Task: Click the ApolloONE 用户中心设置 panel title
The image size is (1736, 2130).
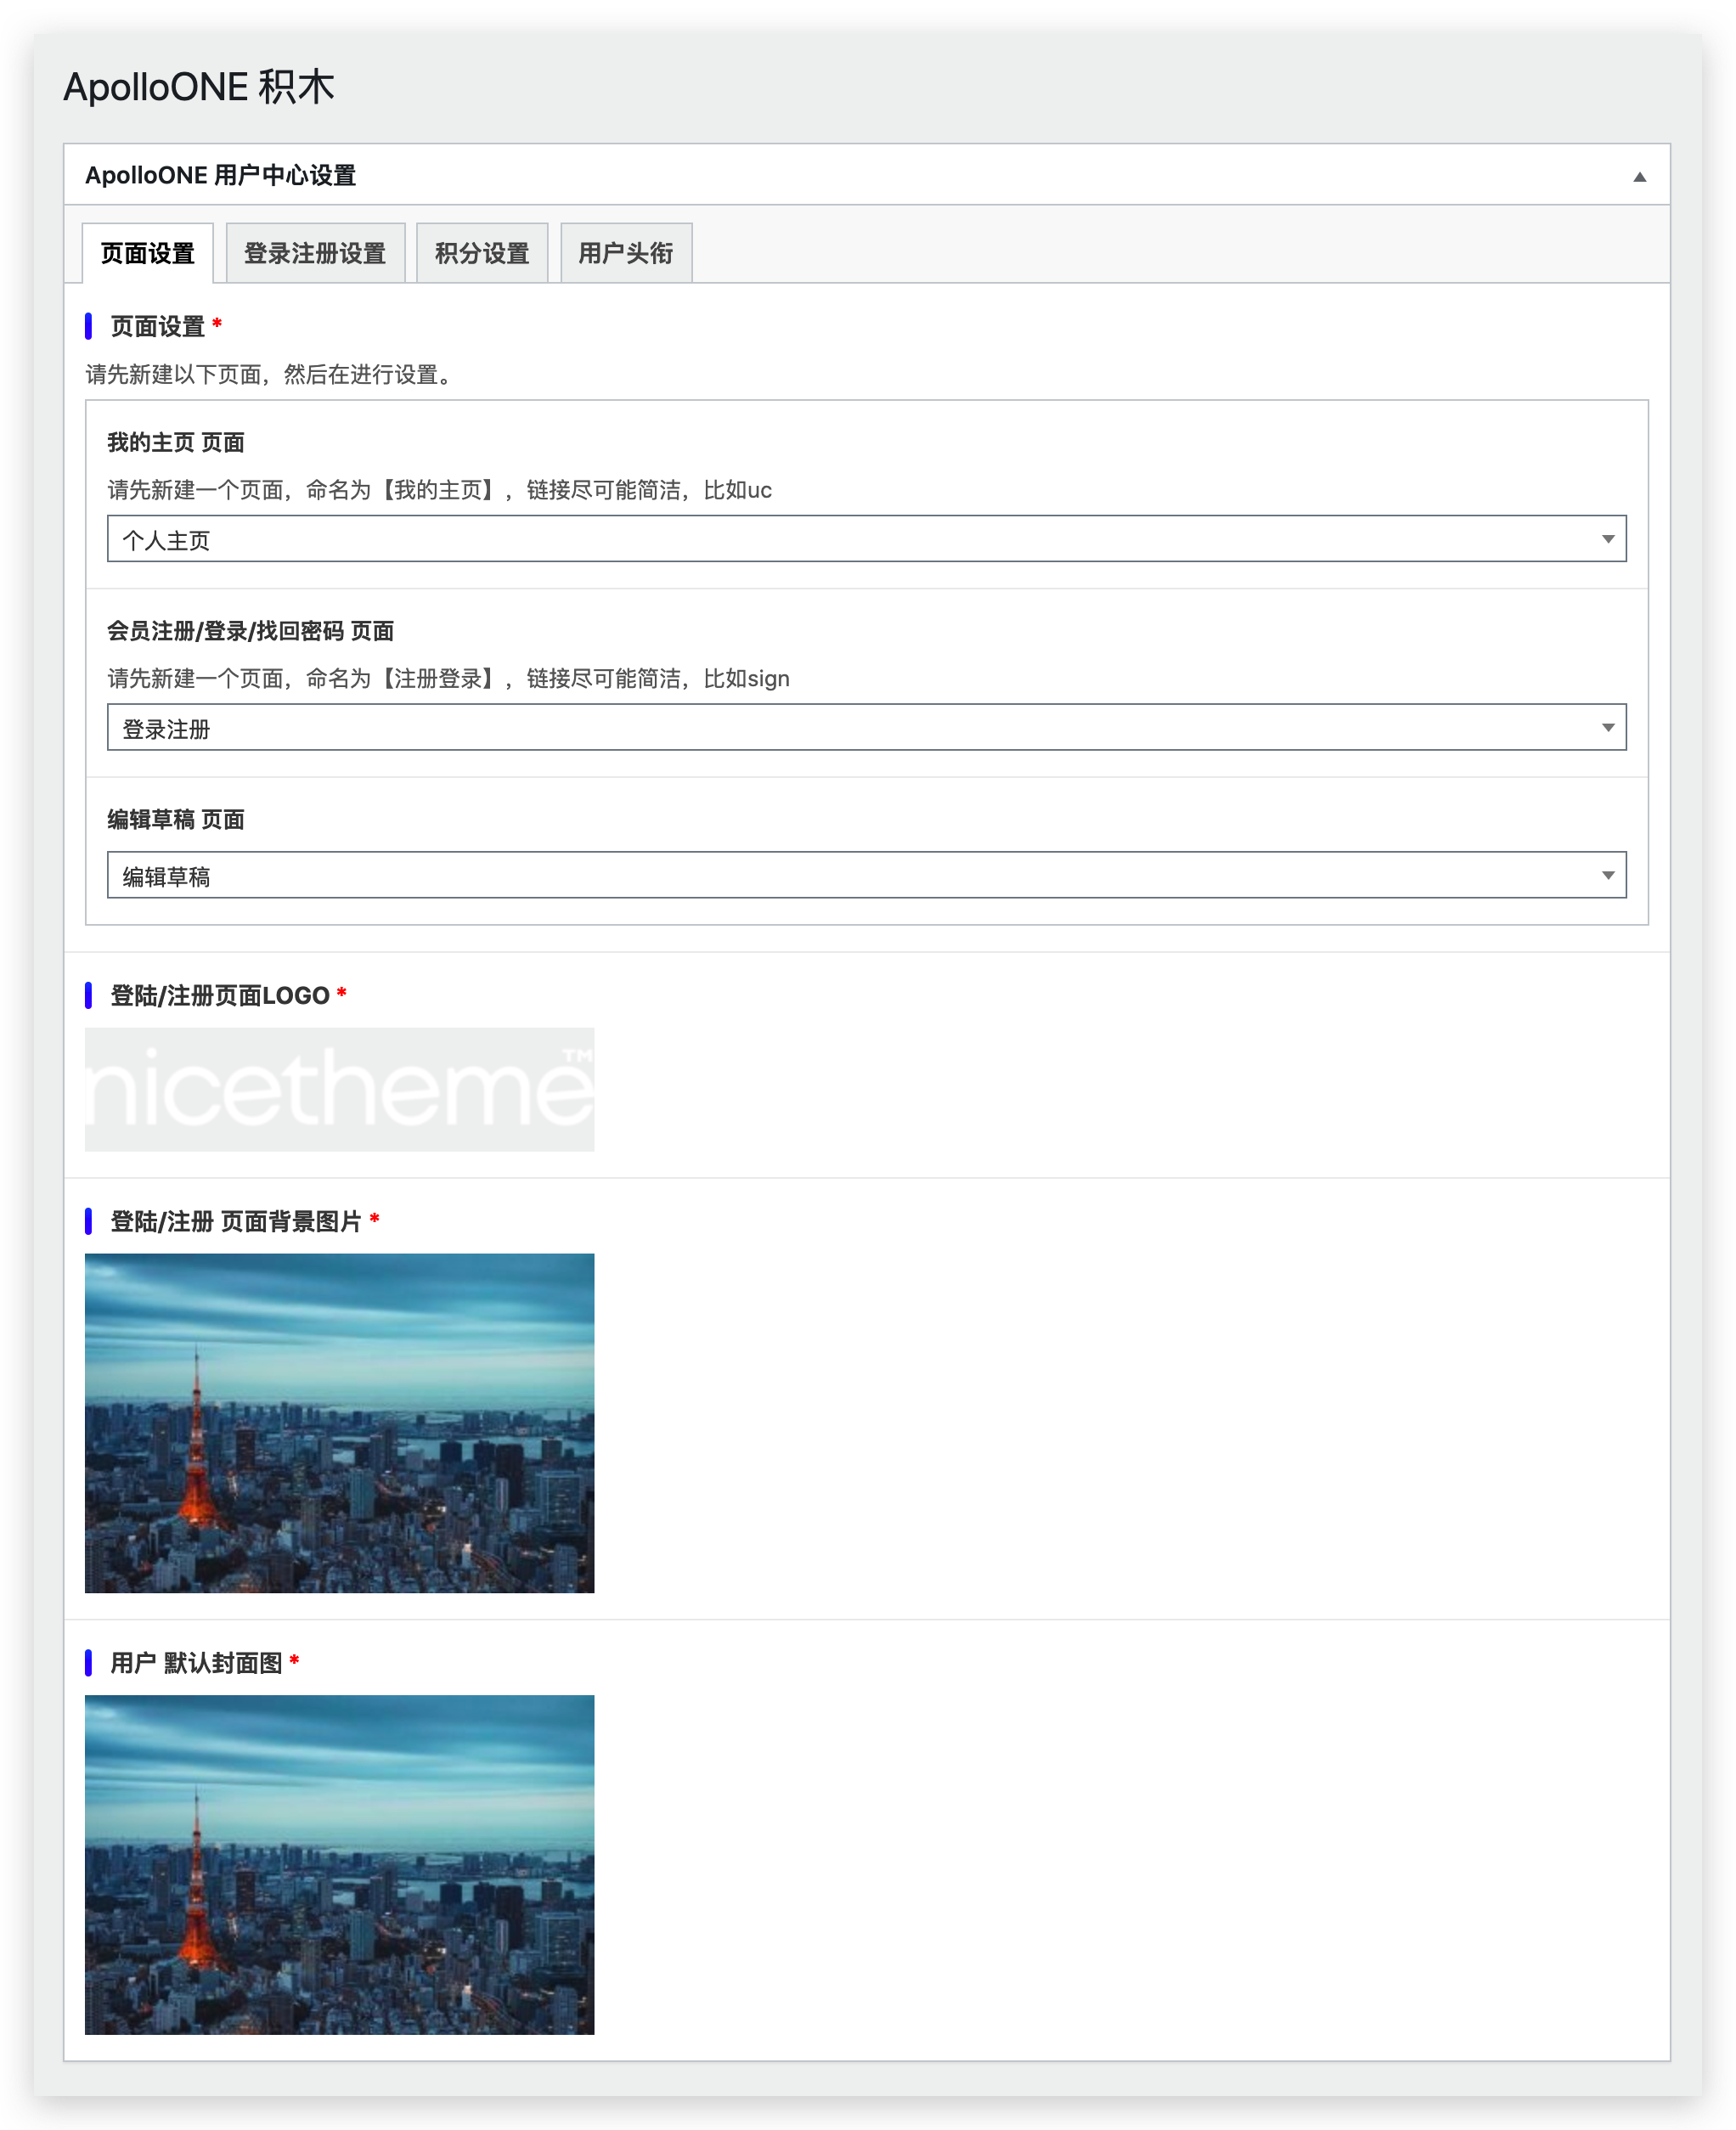Action: [x=221, y=176]
